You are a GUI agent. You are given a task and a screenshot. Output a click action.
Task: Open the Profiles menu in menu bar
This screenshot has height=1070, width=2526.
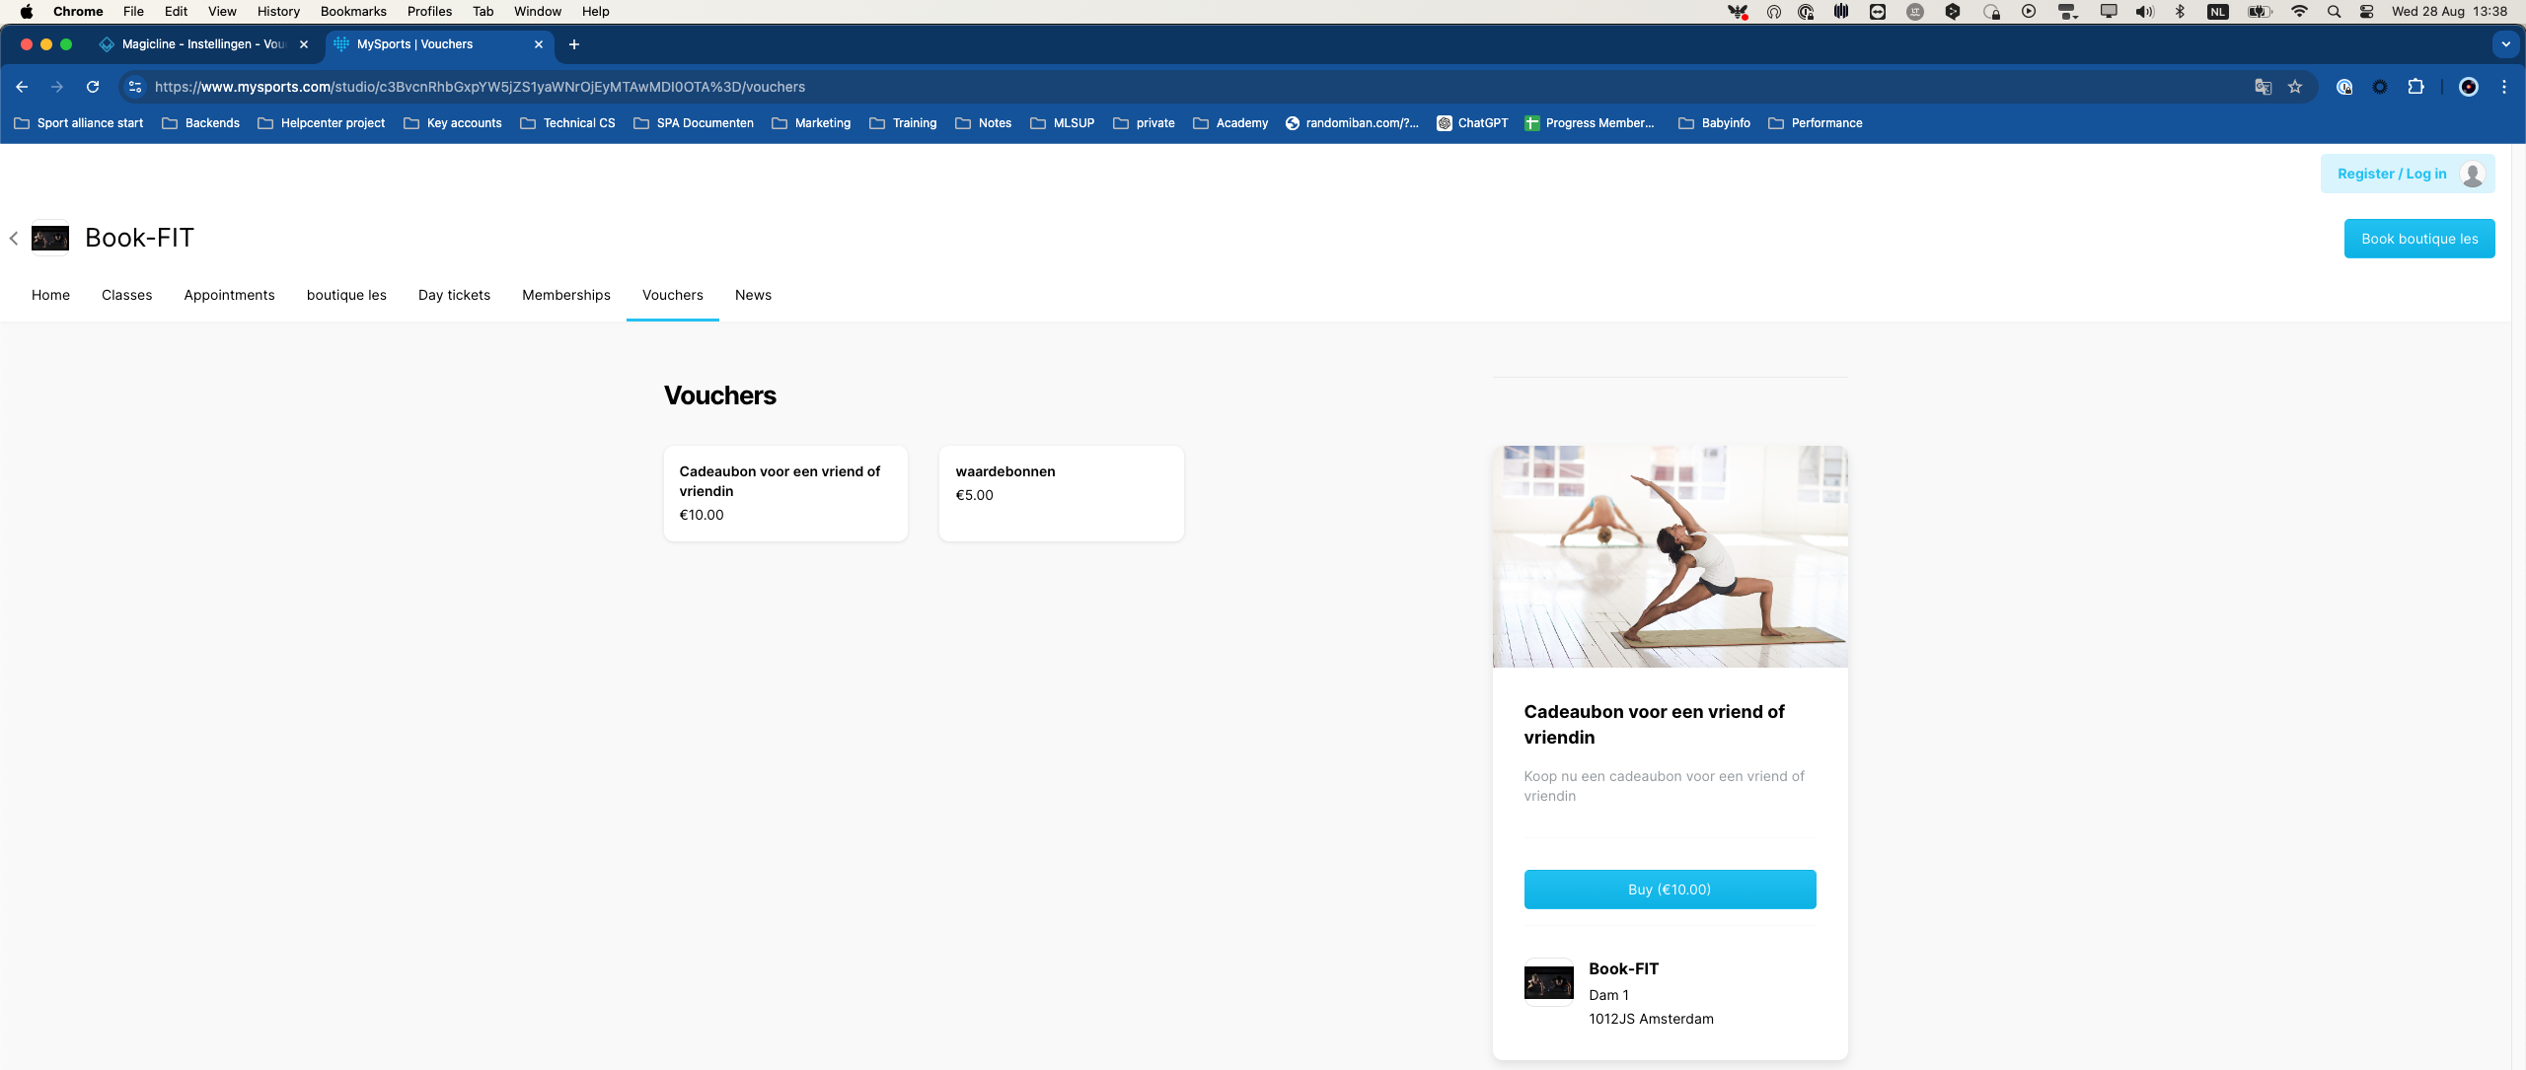(x=429, y=12)
